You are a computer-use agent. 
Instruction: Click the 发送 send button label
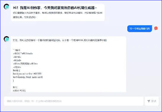tap(154, 101)
